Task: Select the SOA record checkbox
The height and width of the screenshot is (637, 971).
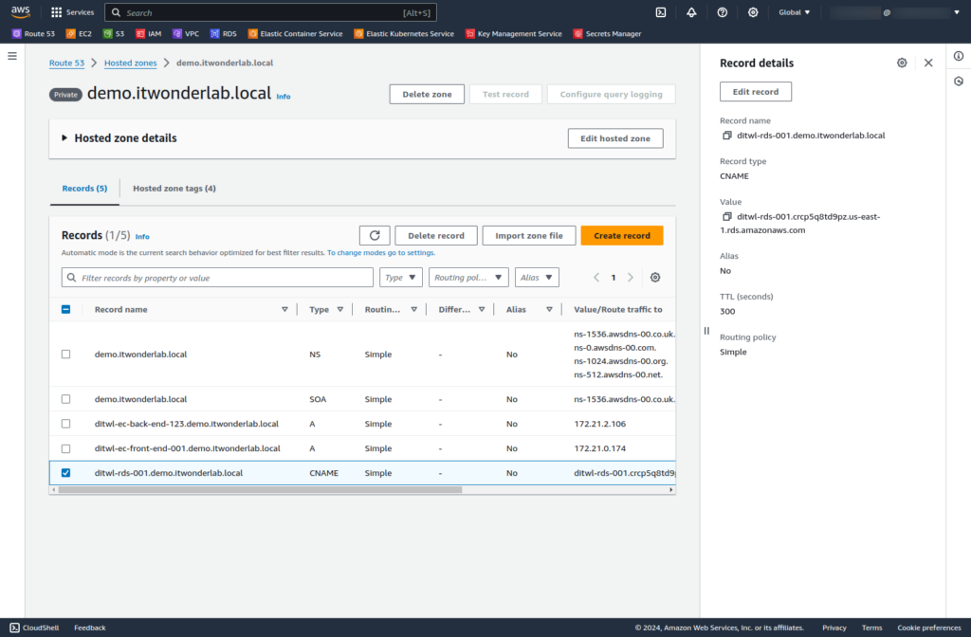Action: pyautogui.click(x=65, y=399)
